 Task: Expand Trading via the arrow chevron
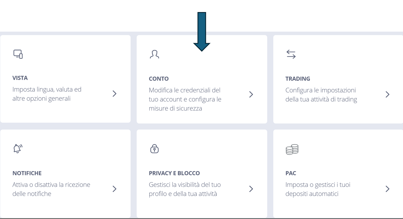(388, 94)
